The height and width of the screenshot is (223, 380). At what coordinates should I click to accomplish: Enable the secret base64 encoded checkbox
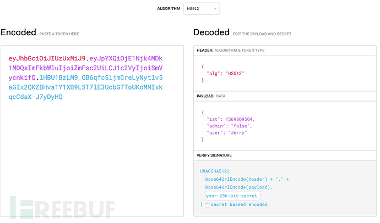click(207, 205)
